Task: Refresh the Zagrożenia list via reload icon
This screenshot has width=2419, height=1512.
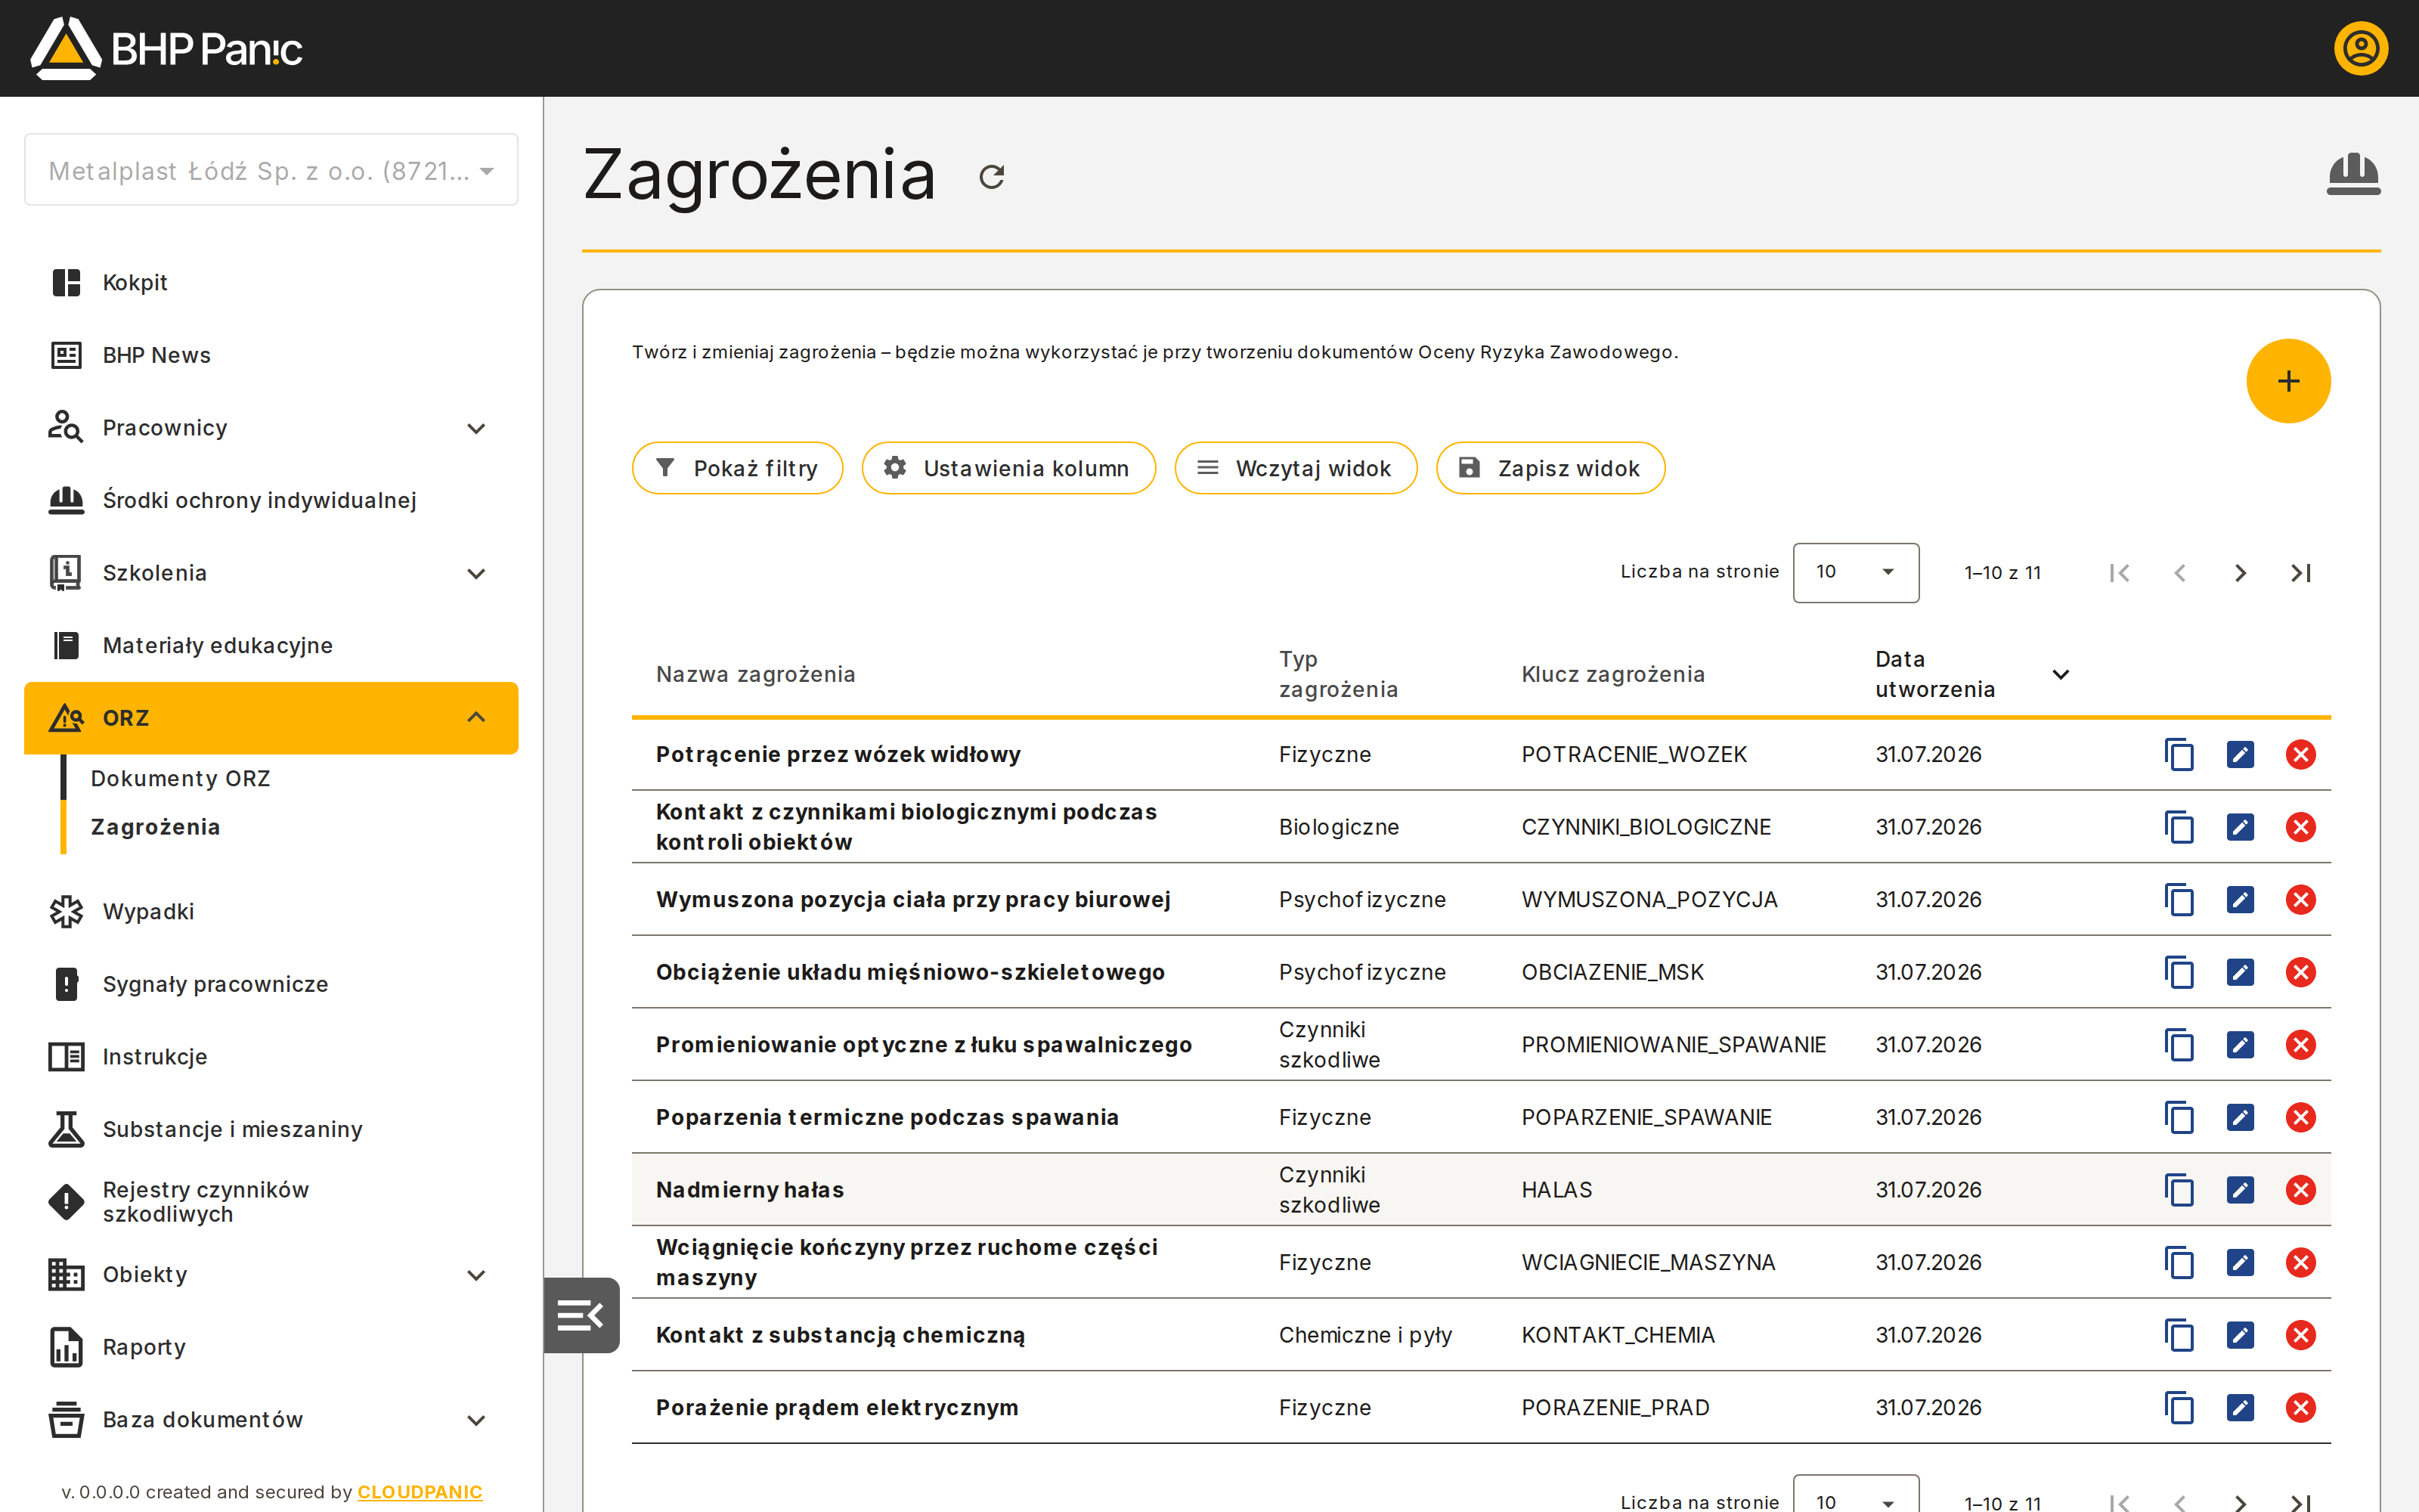Action: tap(992, 177)
